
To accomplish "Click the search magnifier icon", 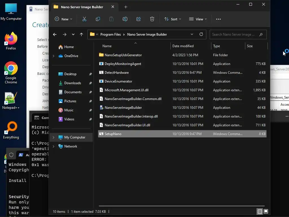I will 261,34.
